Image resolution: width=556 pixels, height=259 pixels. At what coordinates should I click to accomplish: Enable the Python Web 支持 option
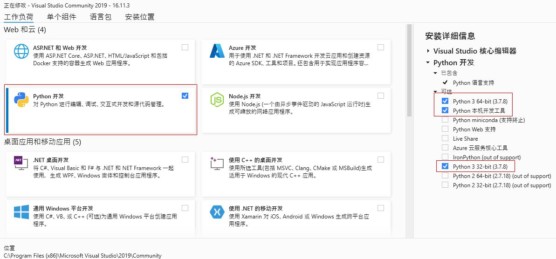click(x=445, y=129)
